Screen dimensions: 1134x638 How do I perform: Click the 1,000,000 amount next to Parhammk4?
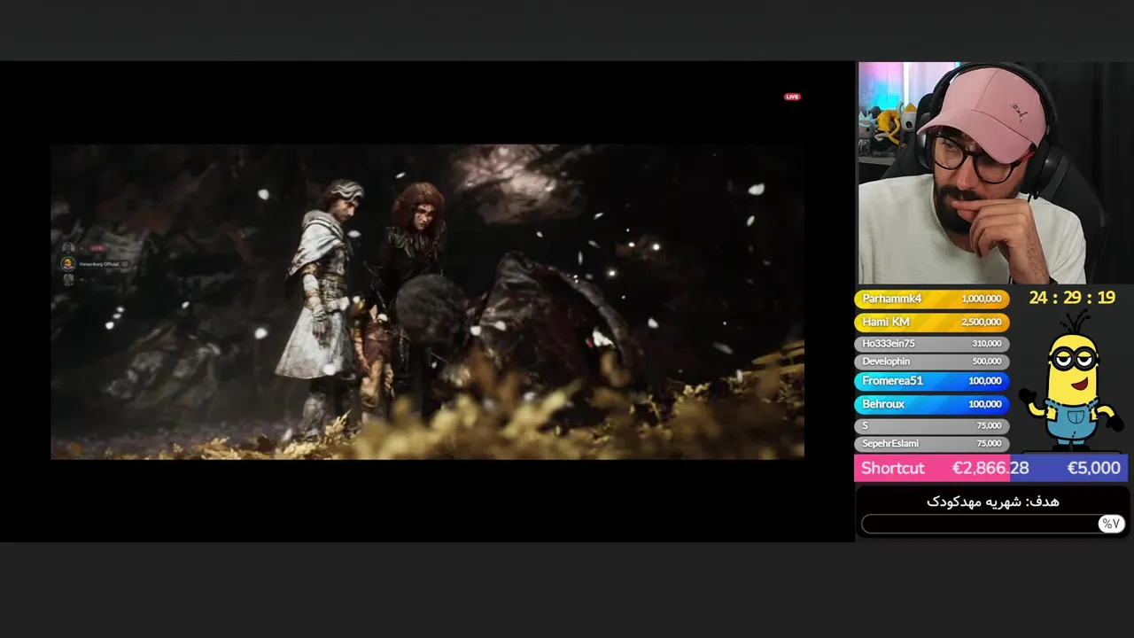pyautogui.click(x=982, y=299)
